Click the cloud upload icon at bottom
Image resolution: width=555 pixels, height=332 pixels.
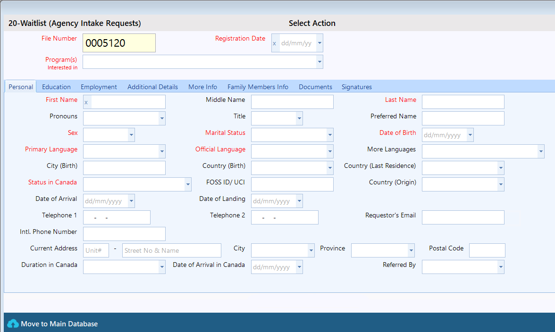coord(13,324)
